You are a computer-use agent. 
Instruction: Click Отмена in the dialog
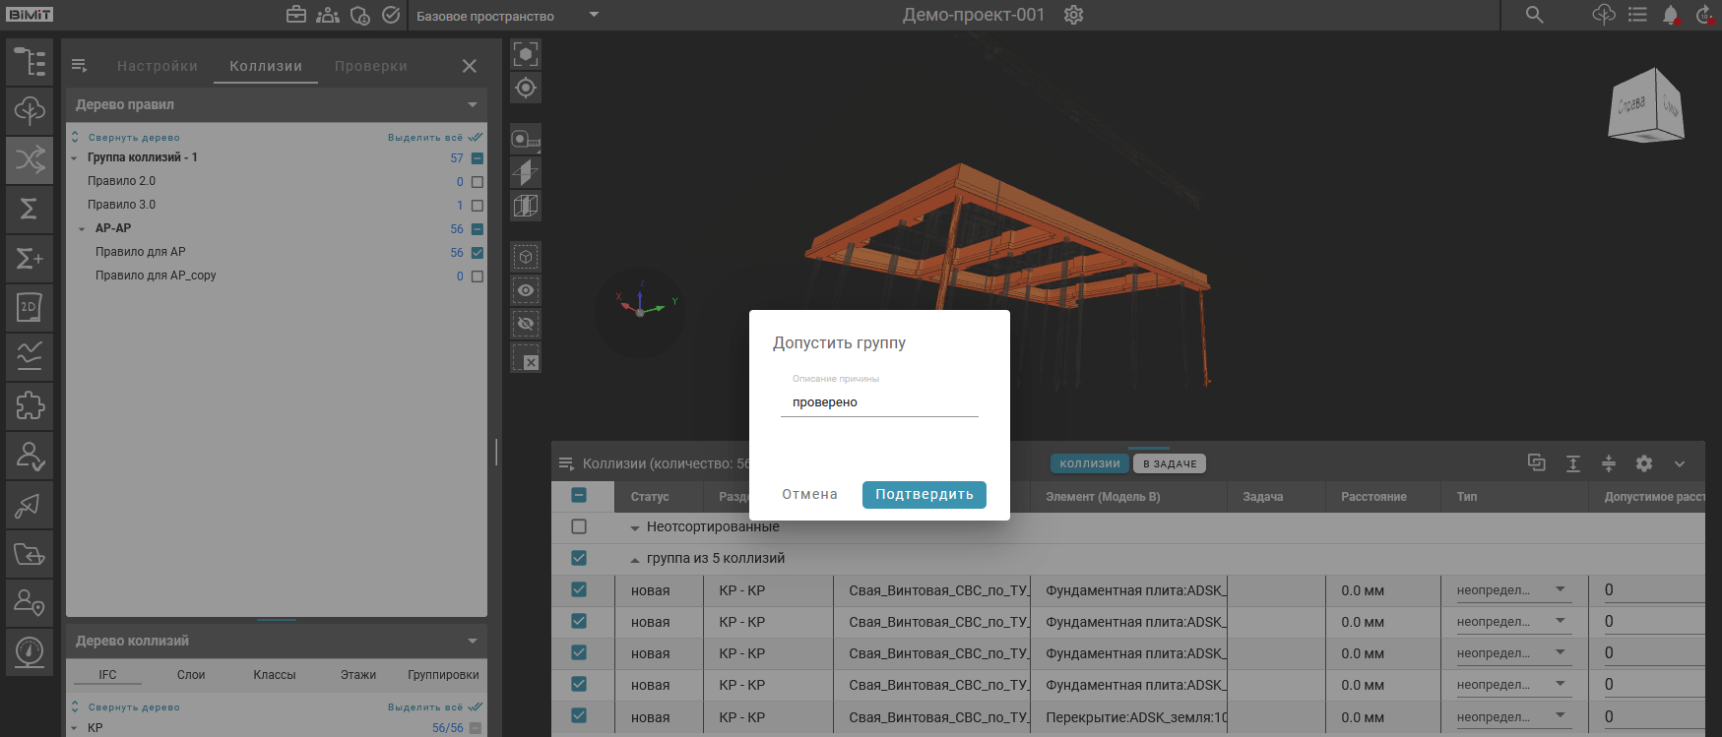point(809,495)
